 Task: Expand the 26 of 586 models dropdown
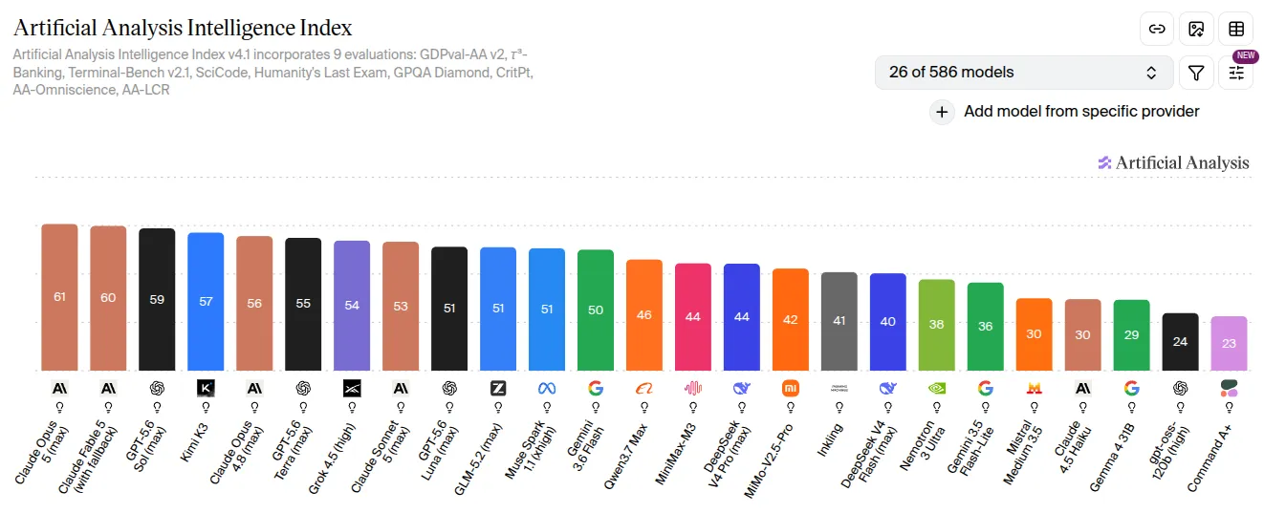pyautogui.click(x=1024, y=73)
